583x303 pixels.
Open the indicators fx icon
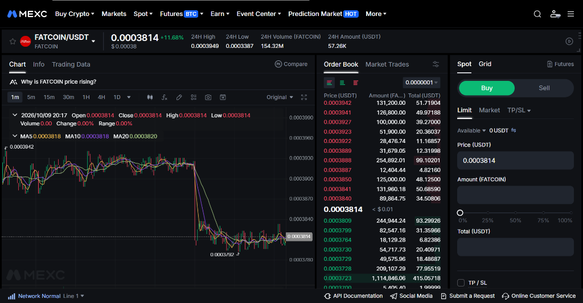(165, 97)
